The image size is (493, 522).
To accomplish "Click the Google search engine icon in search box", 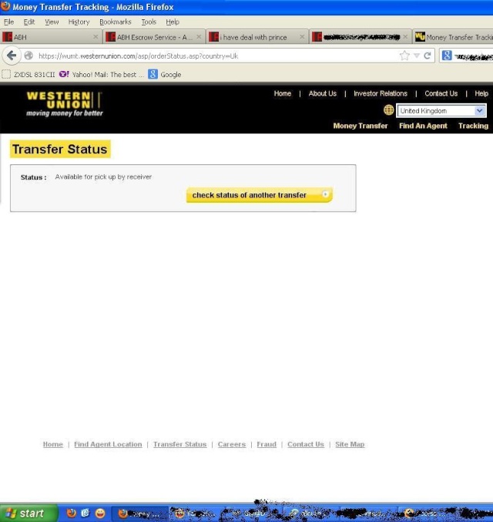I will [447, 56].
